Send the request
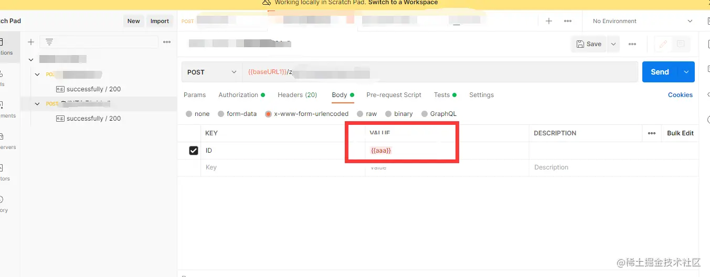710x277 pixels. [660, 72]
